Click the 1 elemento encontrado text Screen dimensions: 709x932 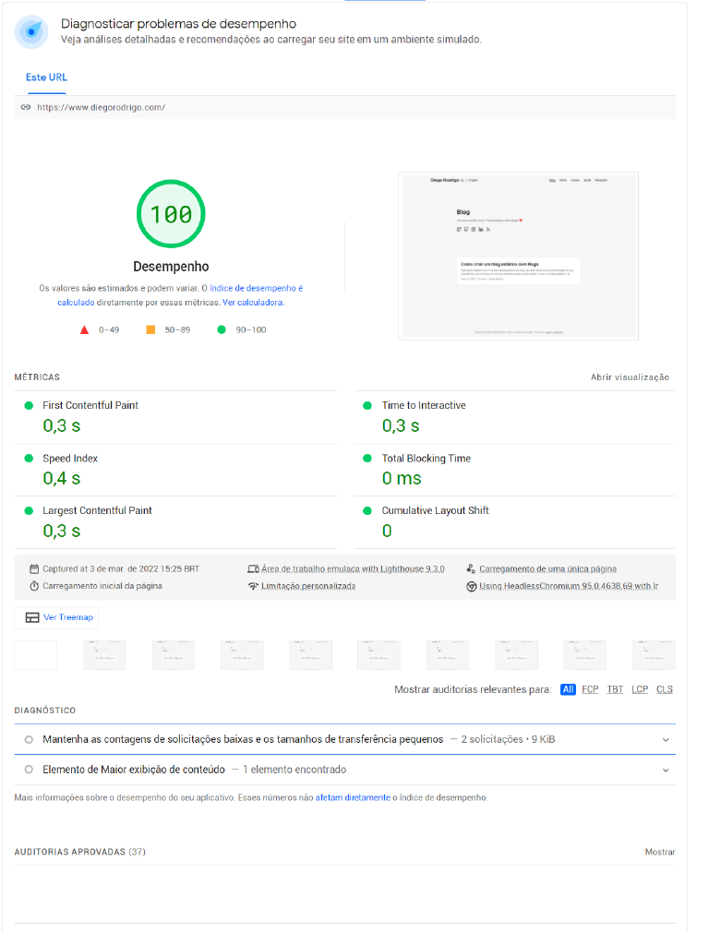[294, 770]
